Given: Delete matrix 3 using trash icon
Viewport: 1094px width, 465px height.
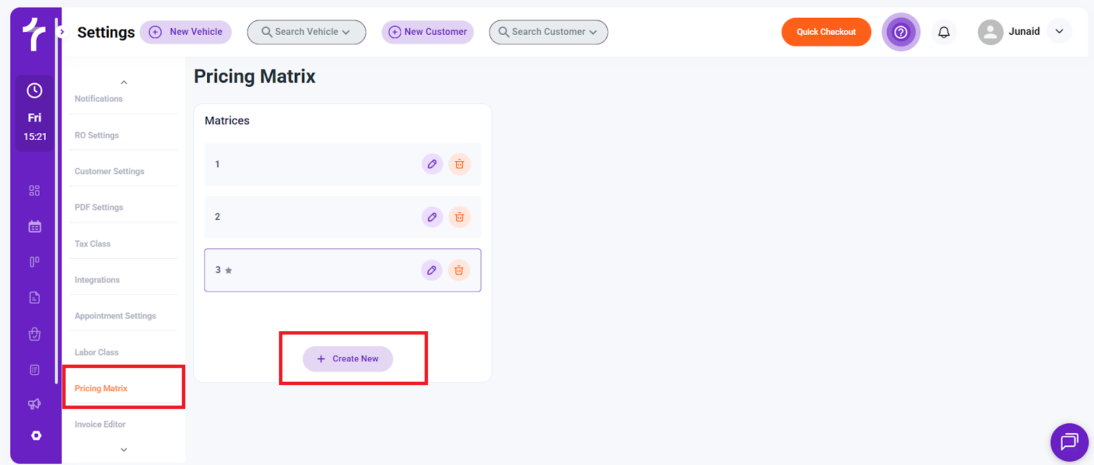Looking at the screenshot, I should pos(459,270).
